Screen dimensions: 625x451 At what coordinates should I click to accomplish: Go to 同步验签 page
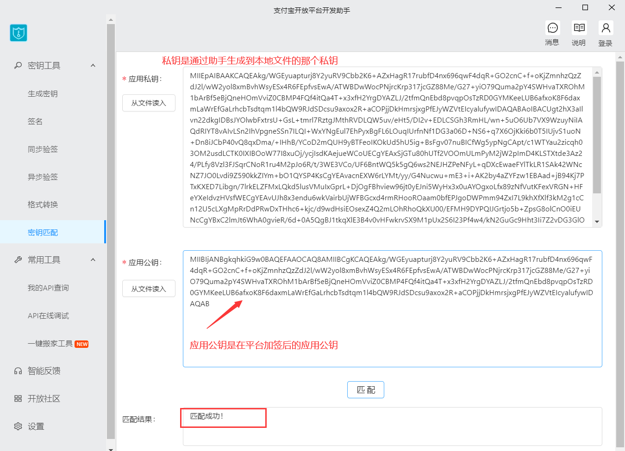tap(43, 149)
